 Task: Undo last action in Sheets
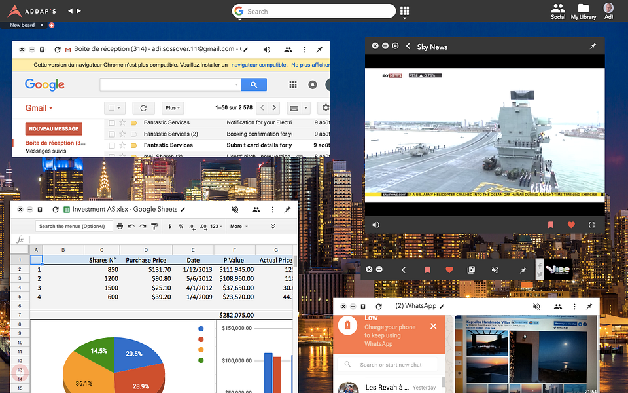point(131,226)
